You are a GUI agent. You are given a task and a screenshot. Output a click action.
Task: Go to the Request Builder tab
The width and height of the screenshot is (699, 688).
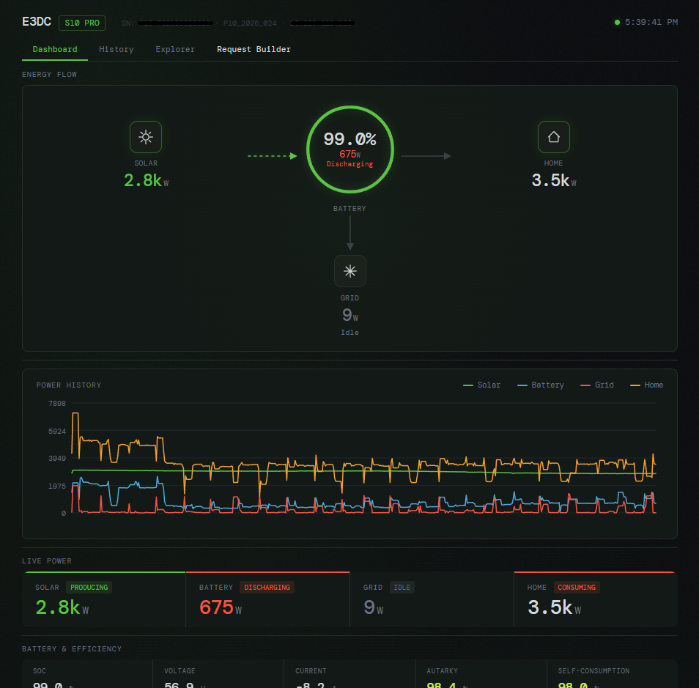tap(254, 50)
